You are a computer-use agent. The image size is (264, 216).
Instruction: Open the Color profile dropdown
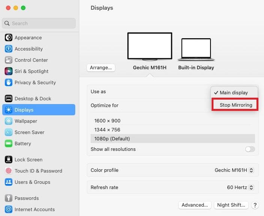point(234,170)
